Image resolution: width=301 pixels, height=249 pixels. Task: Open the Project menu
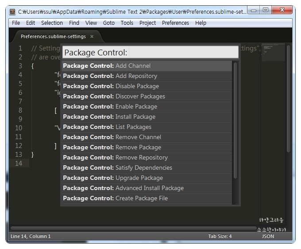pyautogui.click(x=147, y=23)
